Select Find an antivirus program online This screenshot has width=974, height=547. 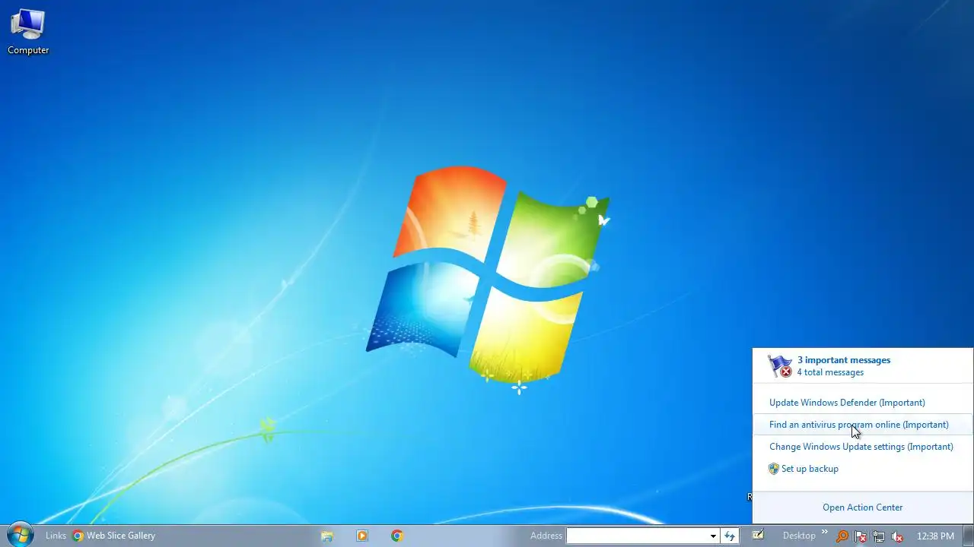click(858, 425)
